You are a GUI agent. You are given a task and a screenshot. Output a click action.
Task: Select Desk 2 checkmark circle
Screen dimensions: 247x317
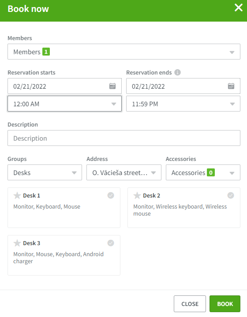point(231,195)
